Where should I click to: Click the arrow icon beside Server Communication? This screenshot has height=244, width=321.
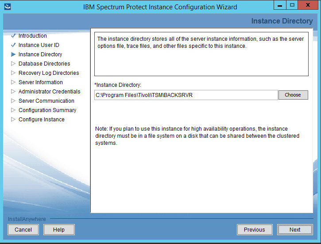coord(13,101)
